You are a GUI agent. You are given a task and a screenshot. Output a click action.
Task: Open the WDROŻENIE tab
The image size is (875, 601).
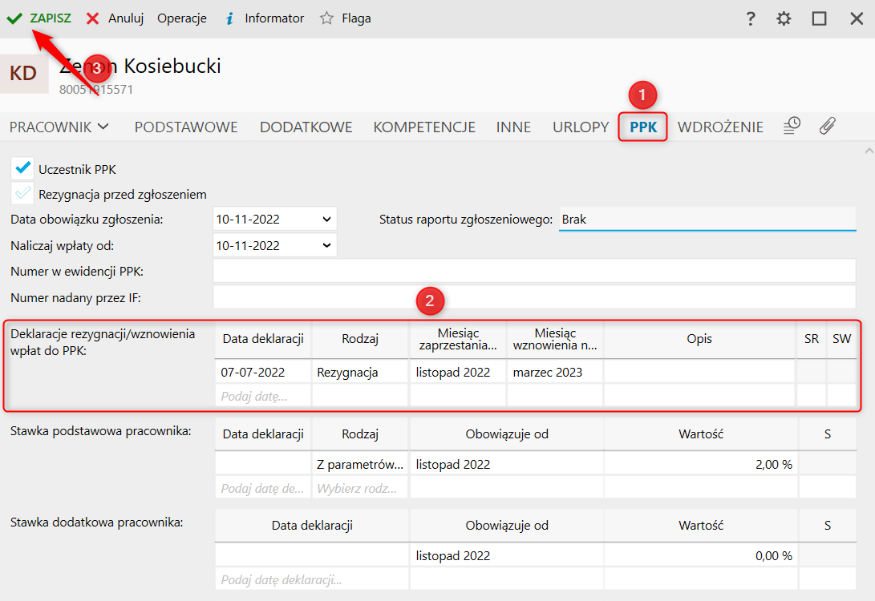pyautogui.click(x=719, y=127)
